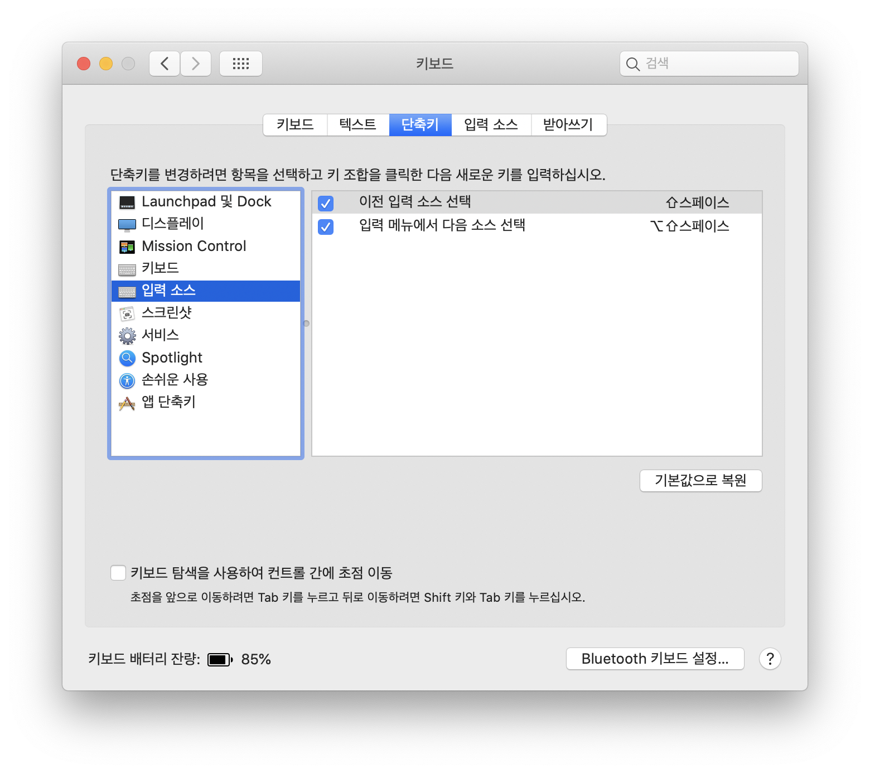This screenshot has width=870, height=773.
Task: Click the keyboard battery level icon
Action: click(220, 660)
